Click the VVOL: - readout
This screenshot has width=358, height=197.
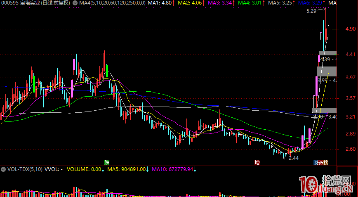pos(54,169)
